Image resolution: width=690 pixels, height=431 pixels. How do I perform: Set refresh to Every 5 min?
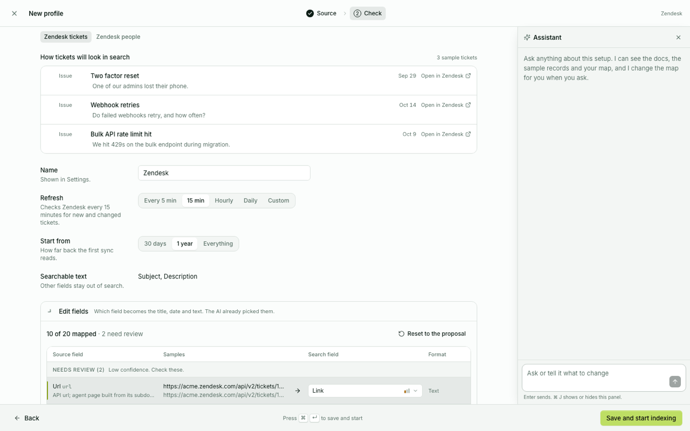pos(160,200)
